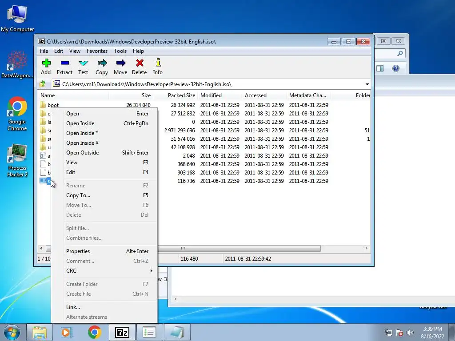Select the boot folder icon
Image resolution: width=455 pixels, height=341 pixels.
(43, 105)
